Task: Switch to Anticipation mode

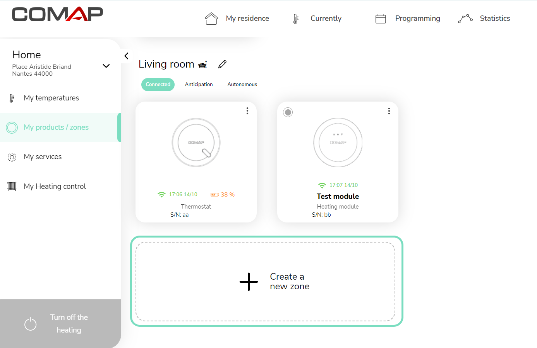Action: click(199, 85)
